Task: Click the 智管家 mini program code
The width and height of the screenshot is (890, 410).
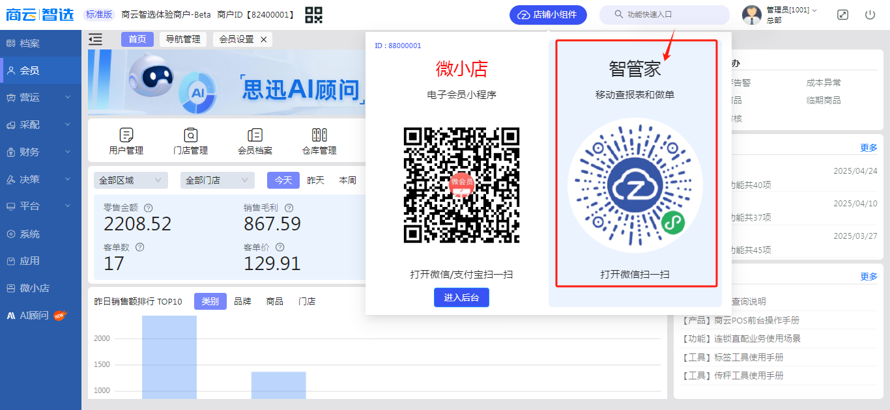Action: 635,185
